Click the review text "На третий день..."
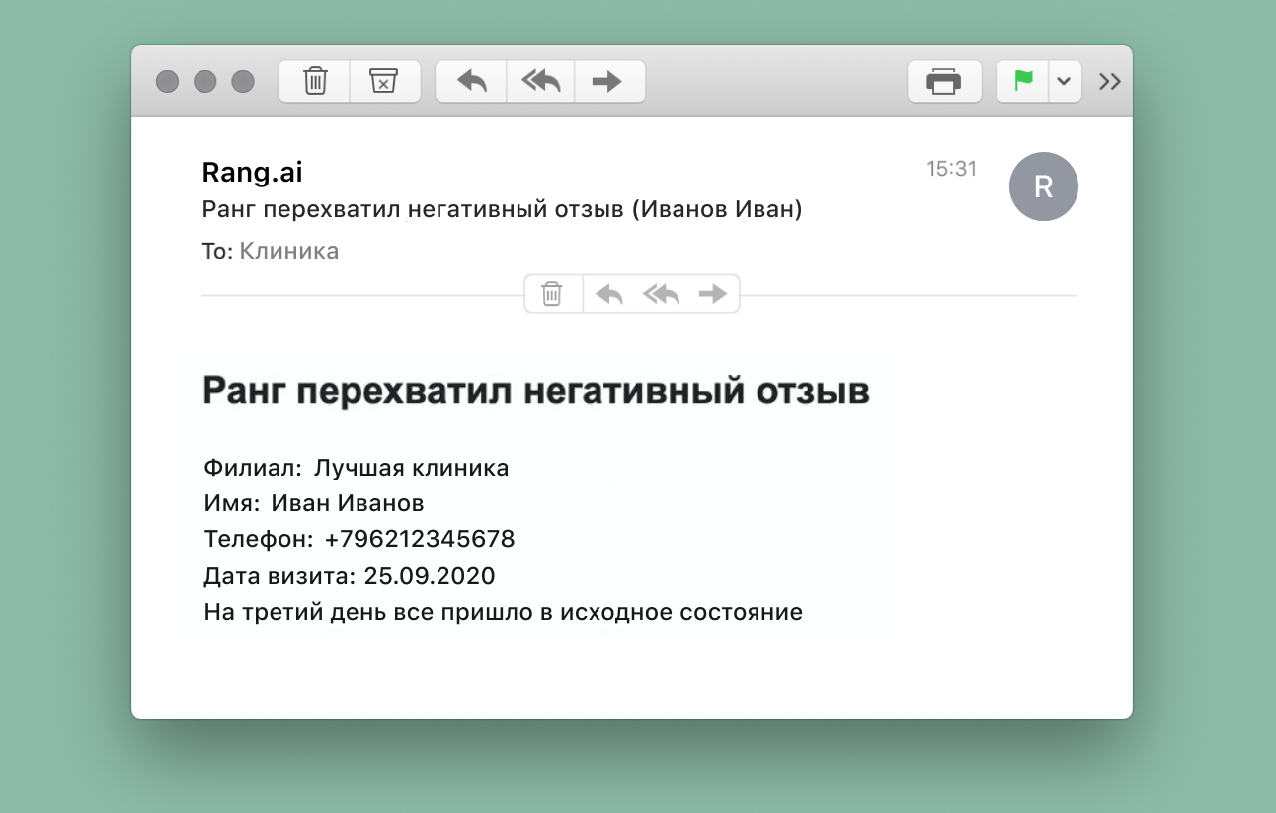The height and width of the screenshot is (813, 1276). pyautogui.click(x=504, y=612)
